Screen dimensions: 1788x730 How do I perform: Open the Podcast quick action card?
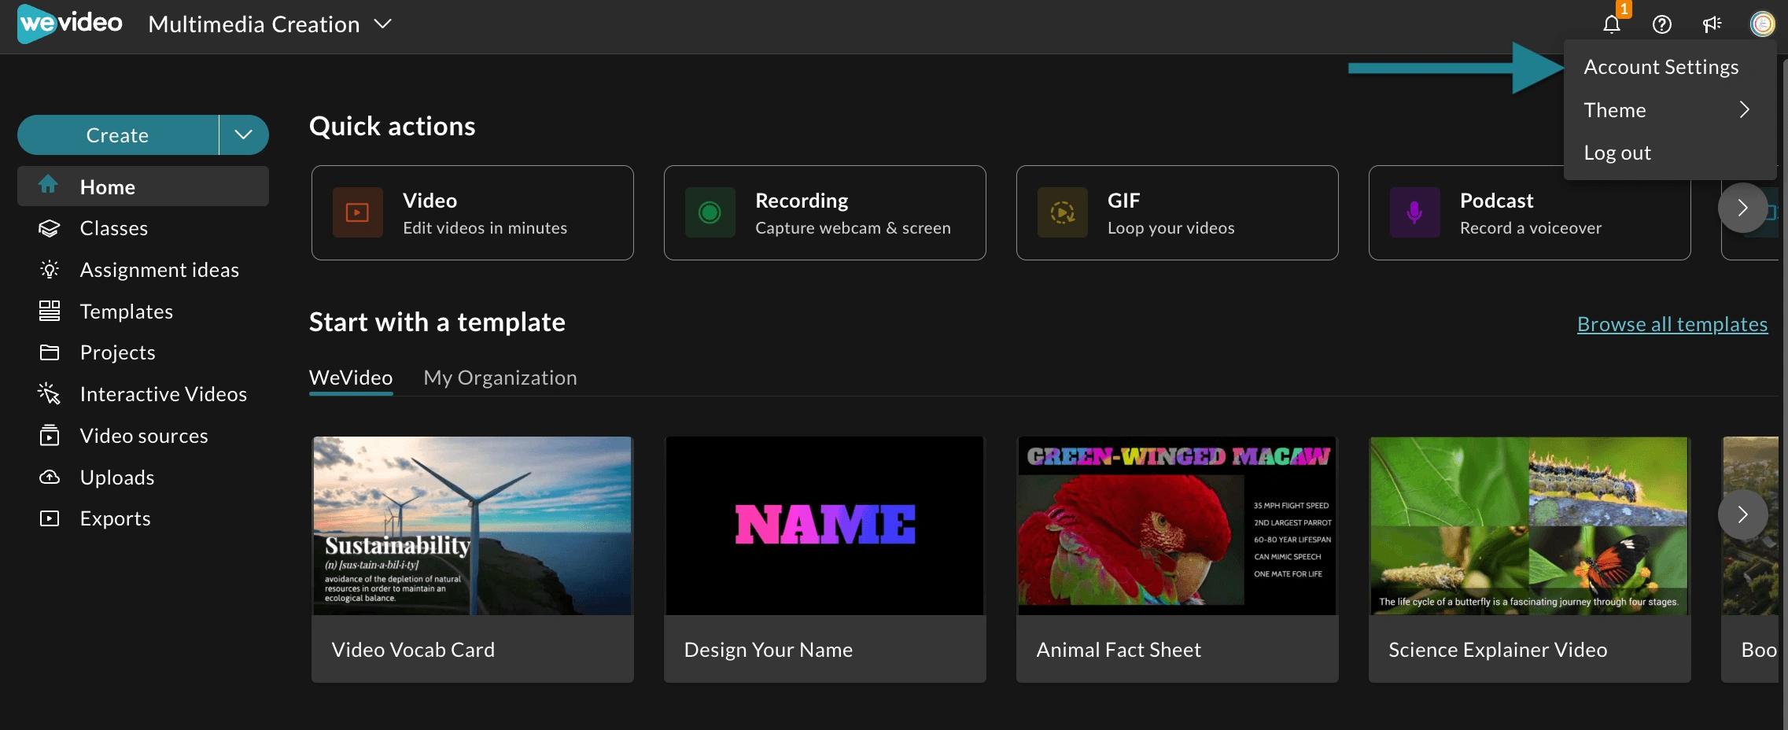click(1529, 212)
